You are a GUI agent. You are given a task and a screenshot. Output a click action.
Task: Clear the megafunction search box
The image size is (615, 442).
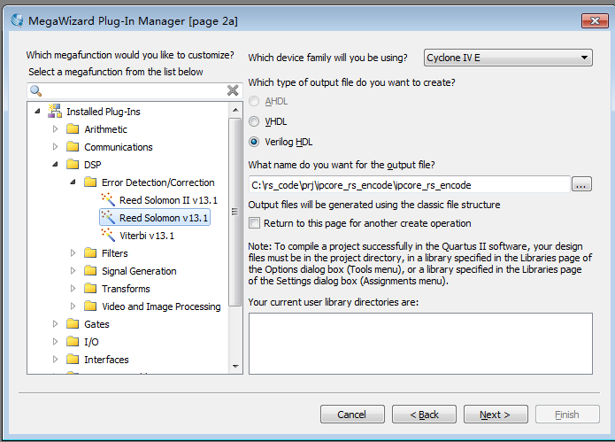click(233, 90)
